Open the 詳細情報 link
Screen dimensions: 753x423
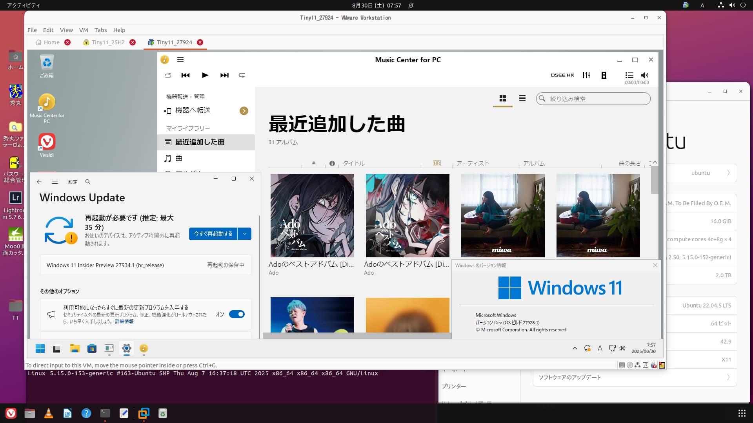(124, 322)
